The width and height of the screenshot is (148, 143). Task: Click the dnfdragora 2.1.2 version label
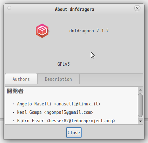click(x=89, y=31)
